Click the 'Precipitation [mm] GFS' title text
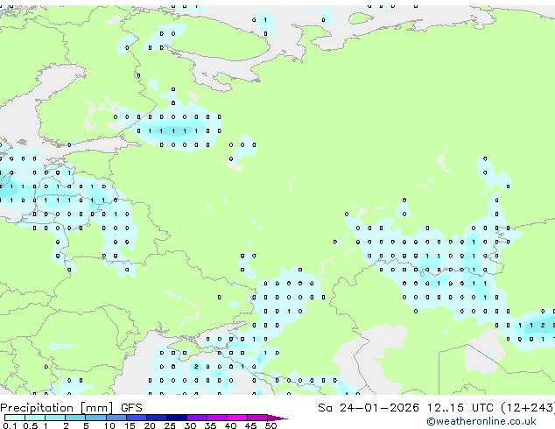Screen dimensions: 555x429 coord(71,408)
